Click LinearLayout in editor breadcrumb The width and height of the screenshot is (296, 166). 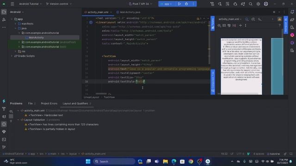pos(92,97)
